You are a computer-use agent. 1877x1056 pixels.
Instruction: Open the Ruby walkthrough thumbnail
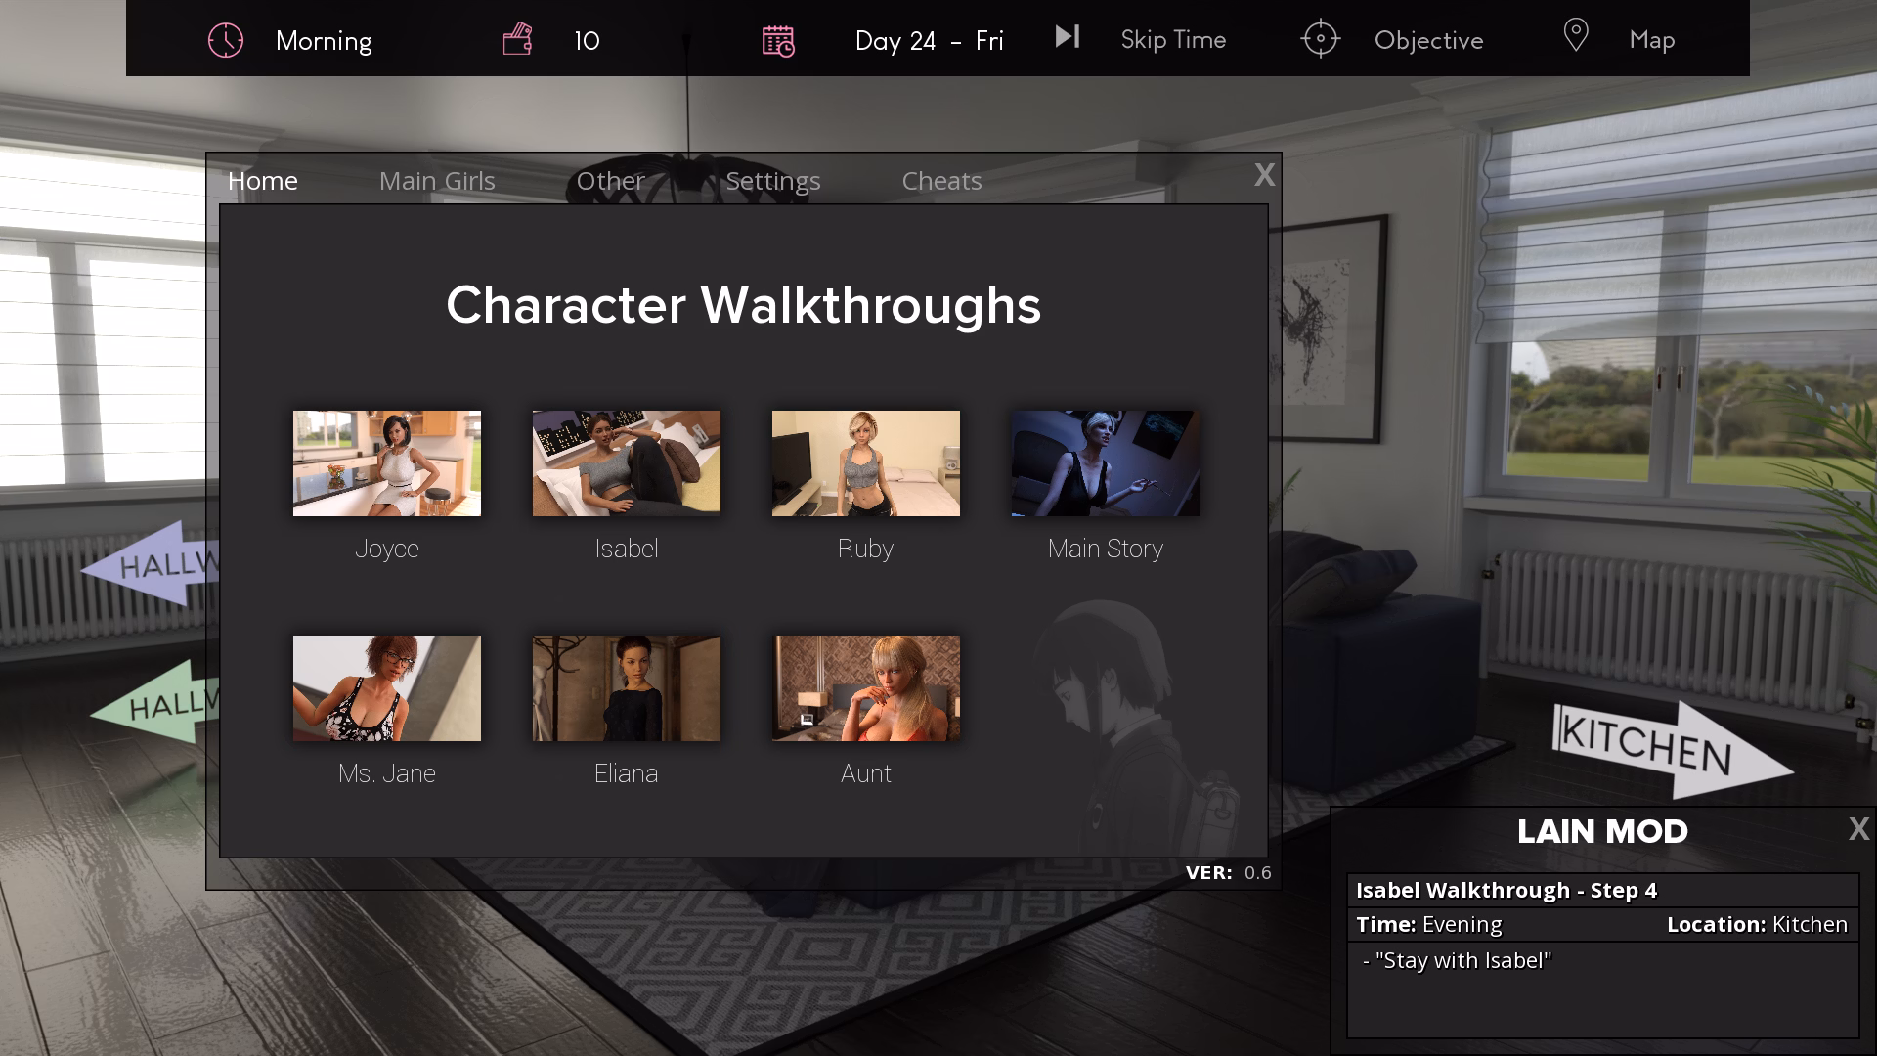click(866, 463)
